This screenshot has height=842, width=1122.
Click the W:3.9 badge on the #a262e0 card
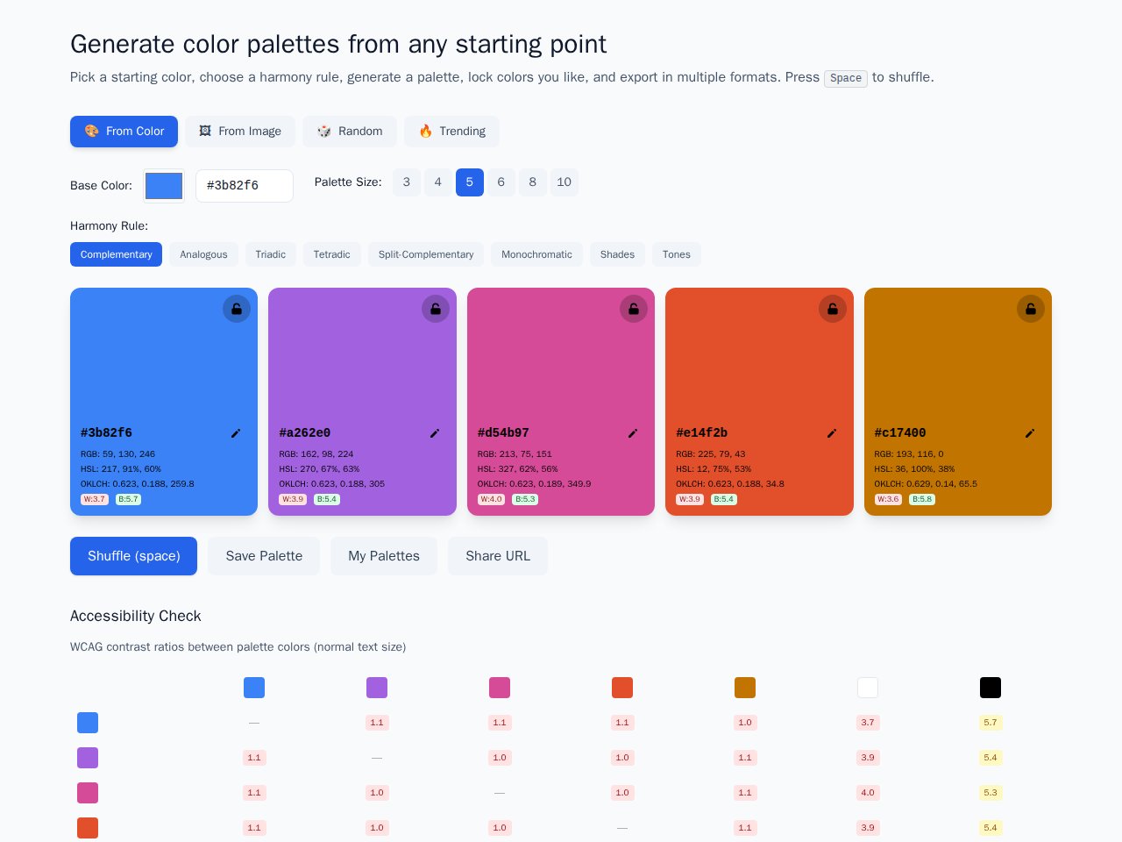293,500
